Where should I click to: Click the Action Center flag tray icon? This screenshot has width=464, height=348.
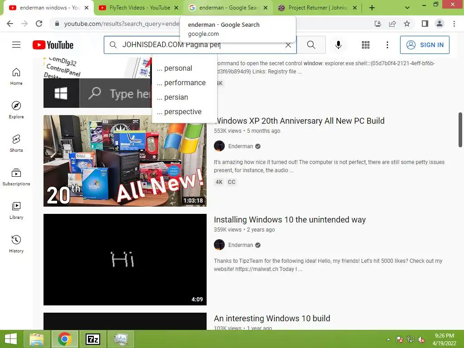[400, 339]
